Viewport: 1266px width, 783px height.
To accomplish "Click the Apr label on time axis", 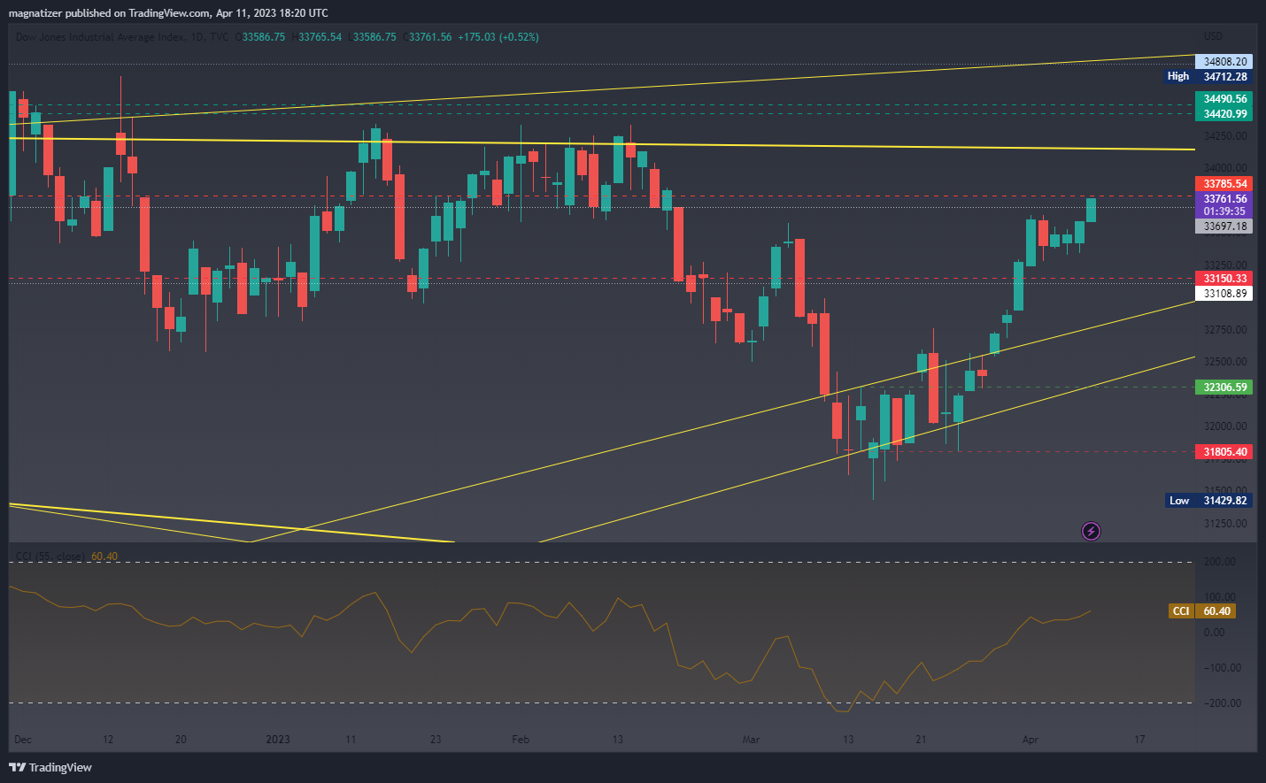I will point(1030,740).
